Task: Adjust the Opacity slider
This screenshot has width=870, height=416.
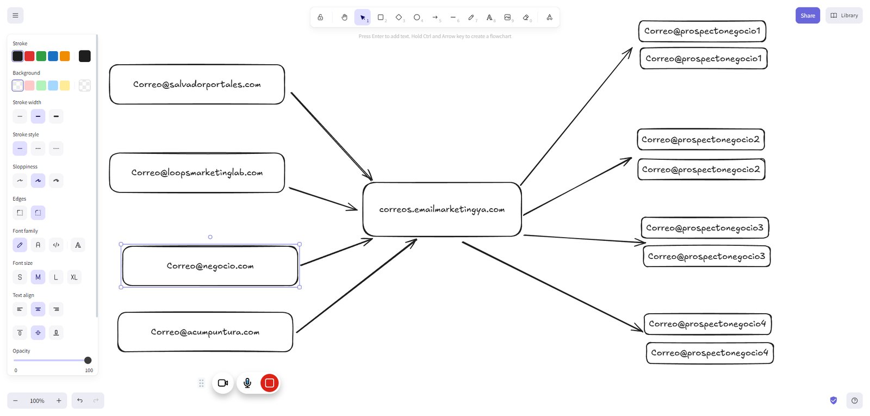Action: tap(52, 360)
